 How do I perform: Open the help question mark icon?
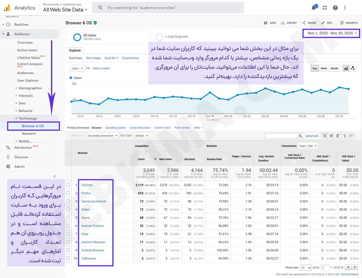(335, 8)
